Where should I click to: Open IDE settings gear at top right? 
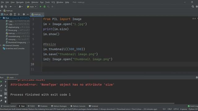click(197, 6)
